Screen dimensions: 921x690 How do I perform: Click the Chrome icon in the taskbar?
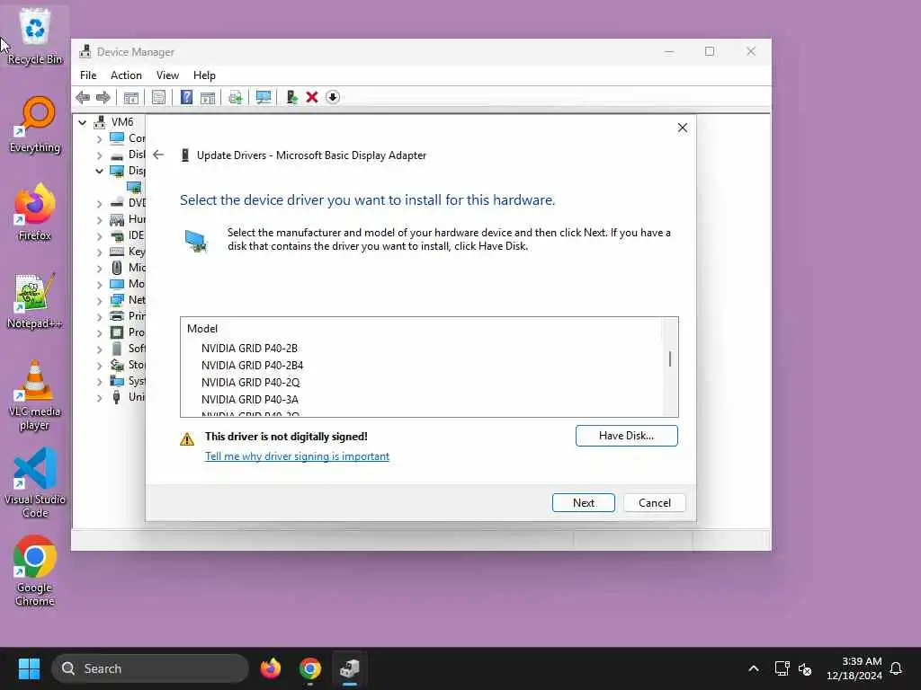[310, 668]
